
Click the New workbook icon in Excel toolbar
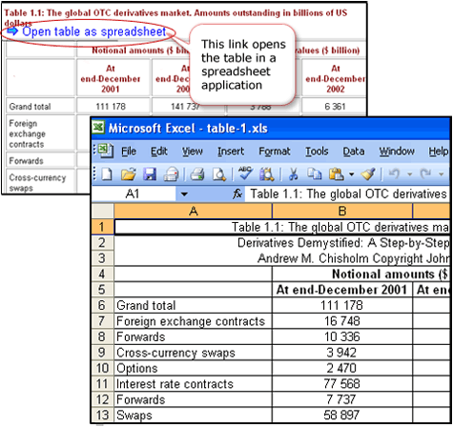tap(107, 174)
